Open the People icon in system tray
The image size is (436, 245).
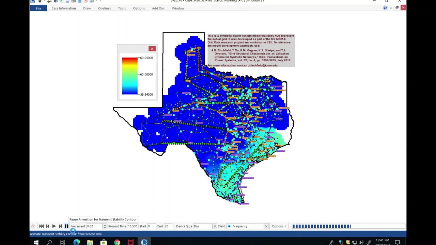(331, 242)
